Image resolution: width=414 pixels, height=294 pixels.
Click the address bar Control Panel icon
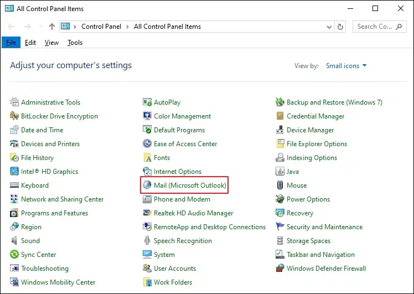coord(65,27)
